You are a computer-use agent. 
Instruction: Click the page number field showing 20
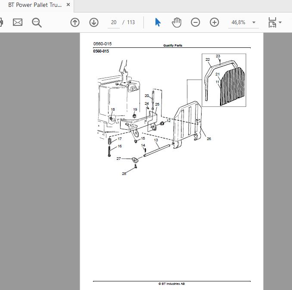coord(114,22)
